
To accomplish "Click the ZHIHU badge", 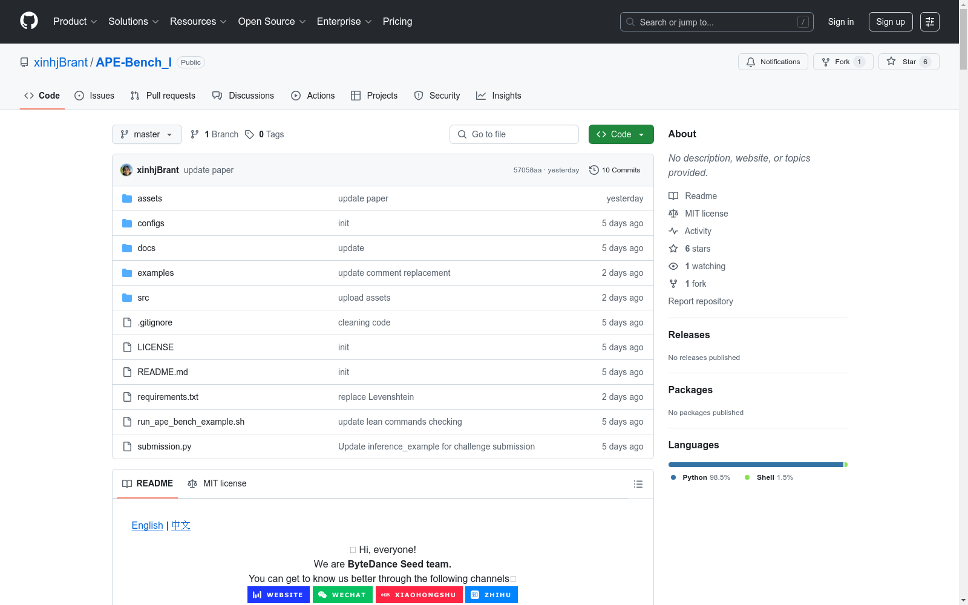I will pyautogui.click(x=491, y=595).
